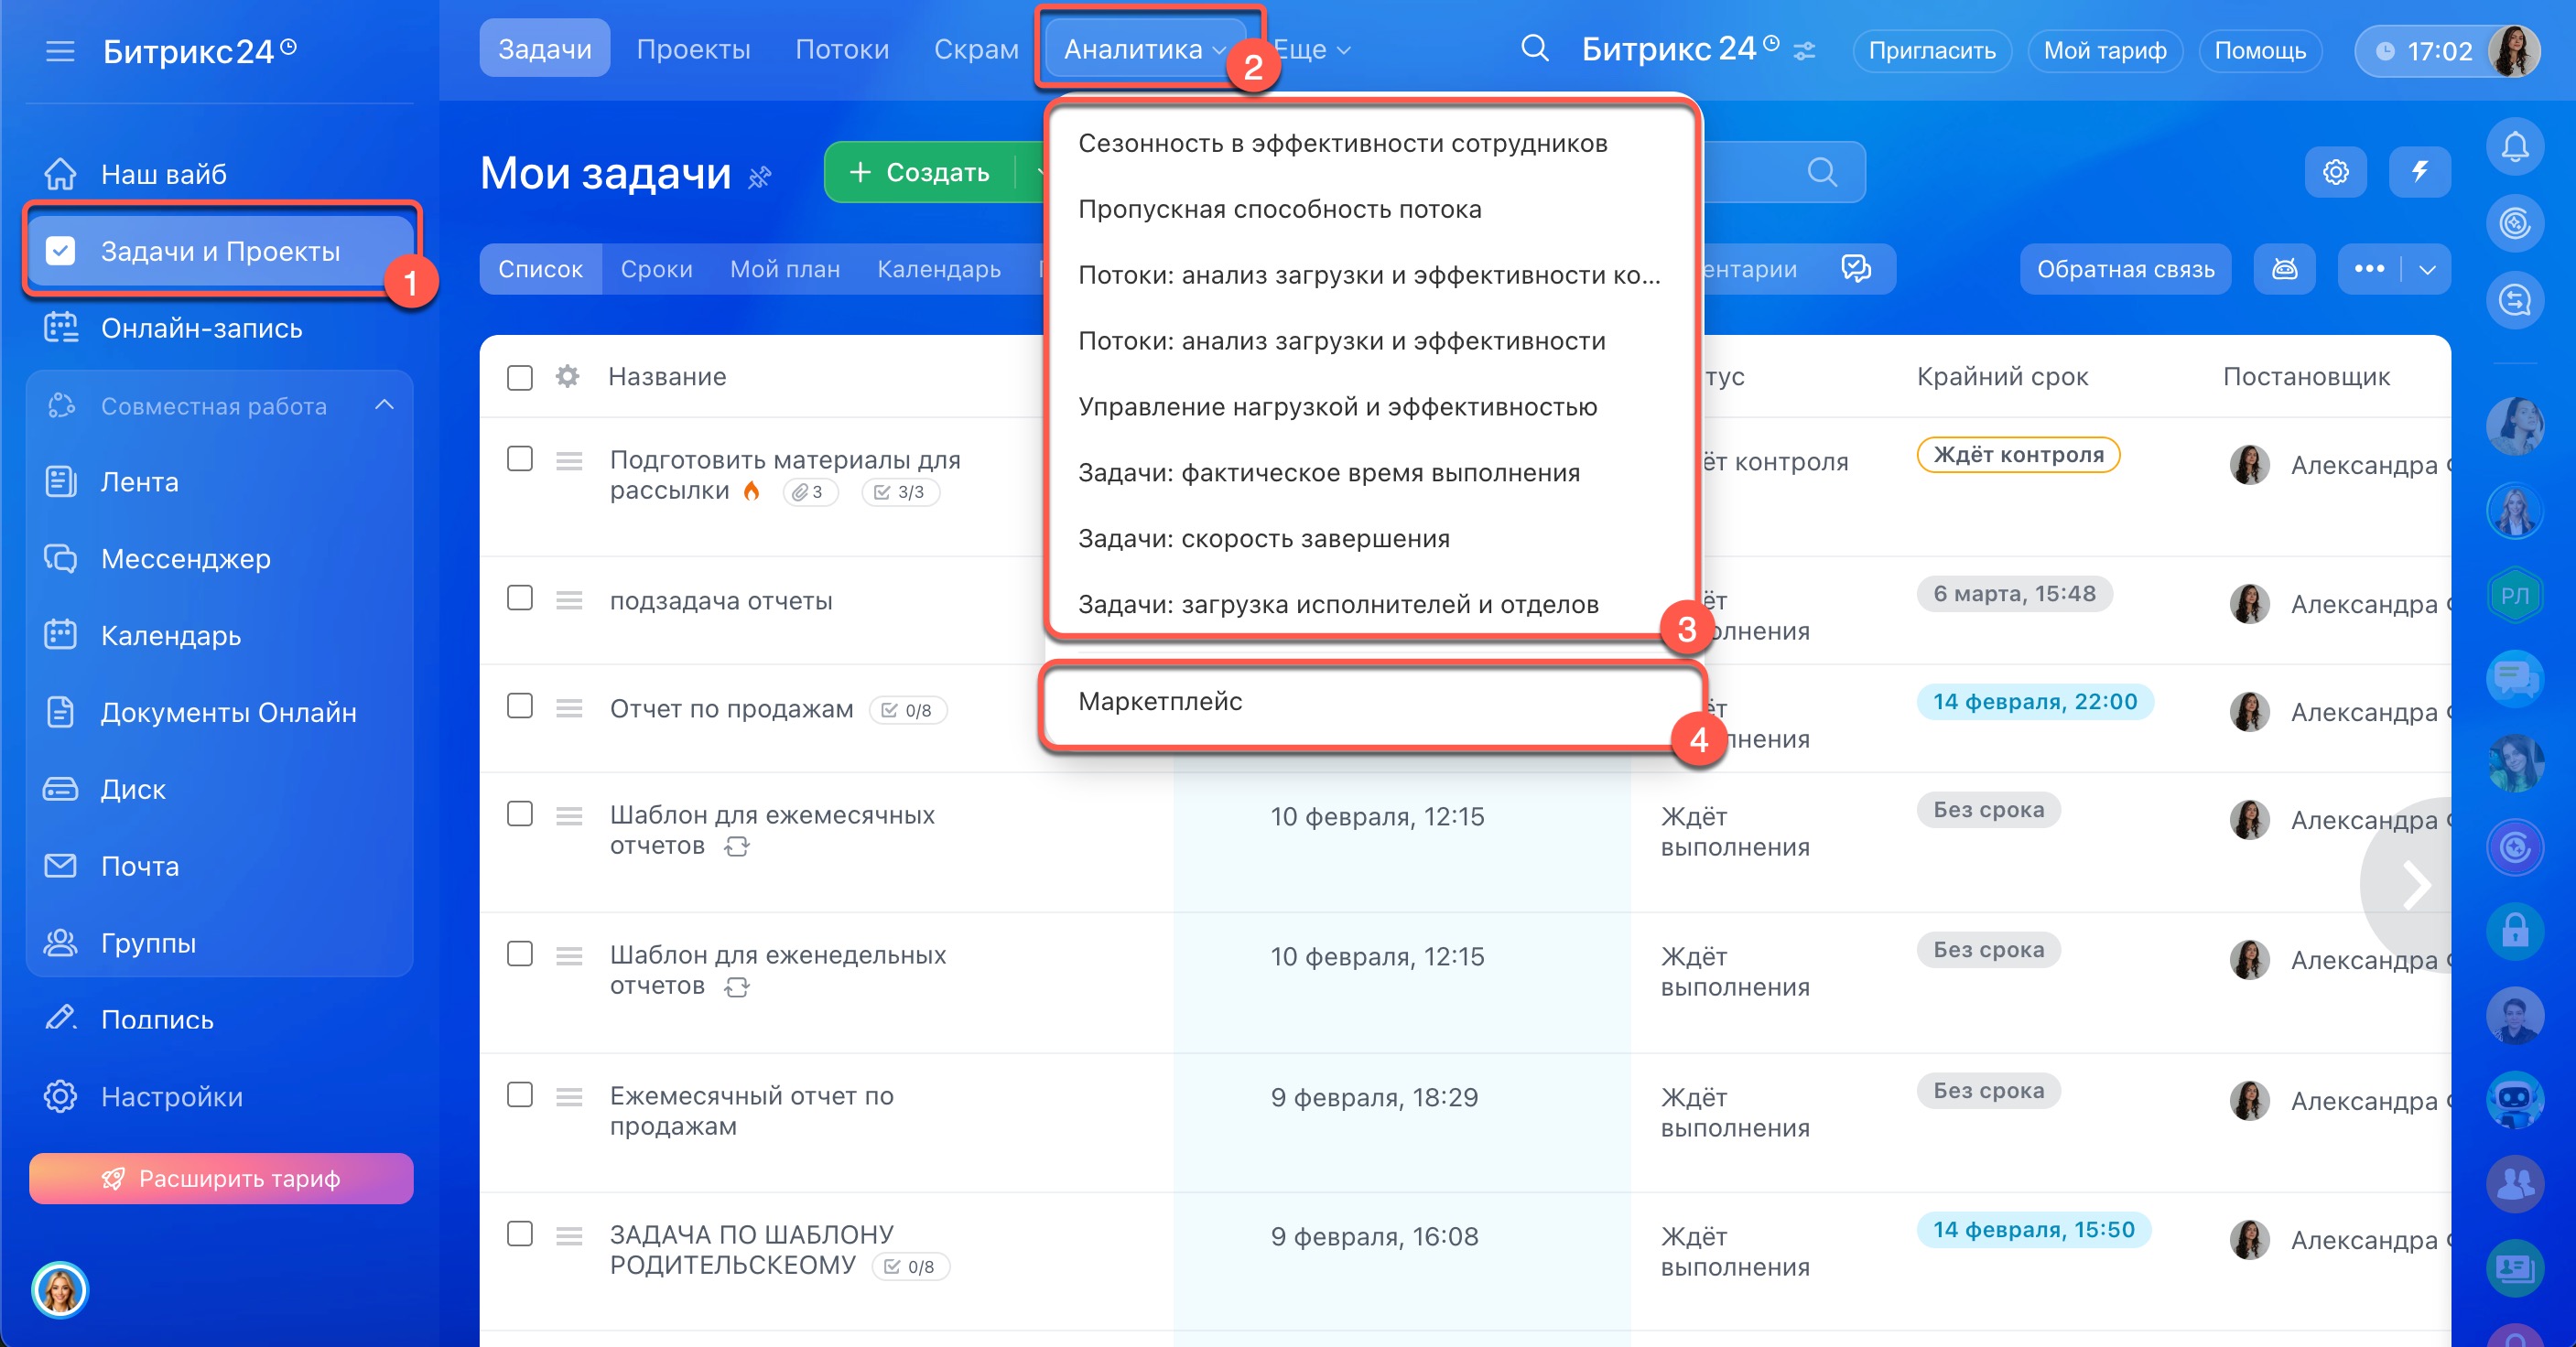The image size is (2576, 1347).
Task: Check the box for Отчет по продажам
Action: (520, 706)
